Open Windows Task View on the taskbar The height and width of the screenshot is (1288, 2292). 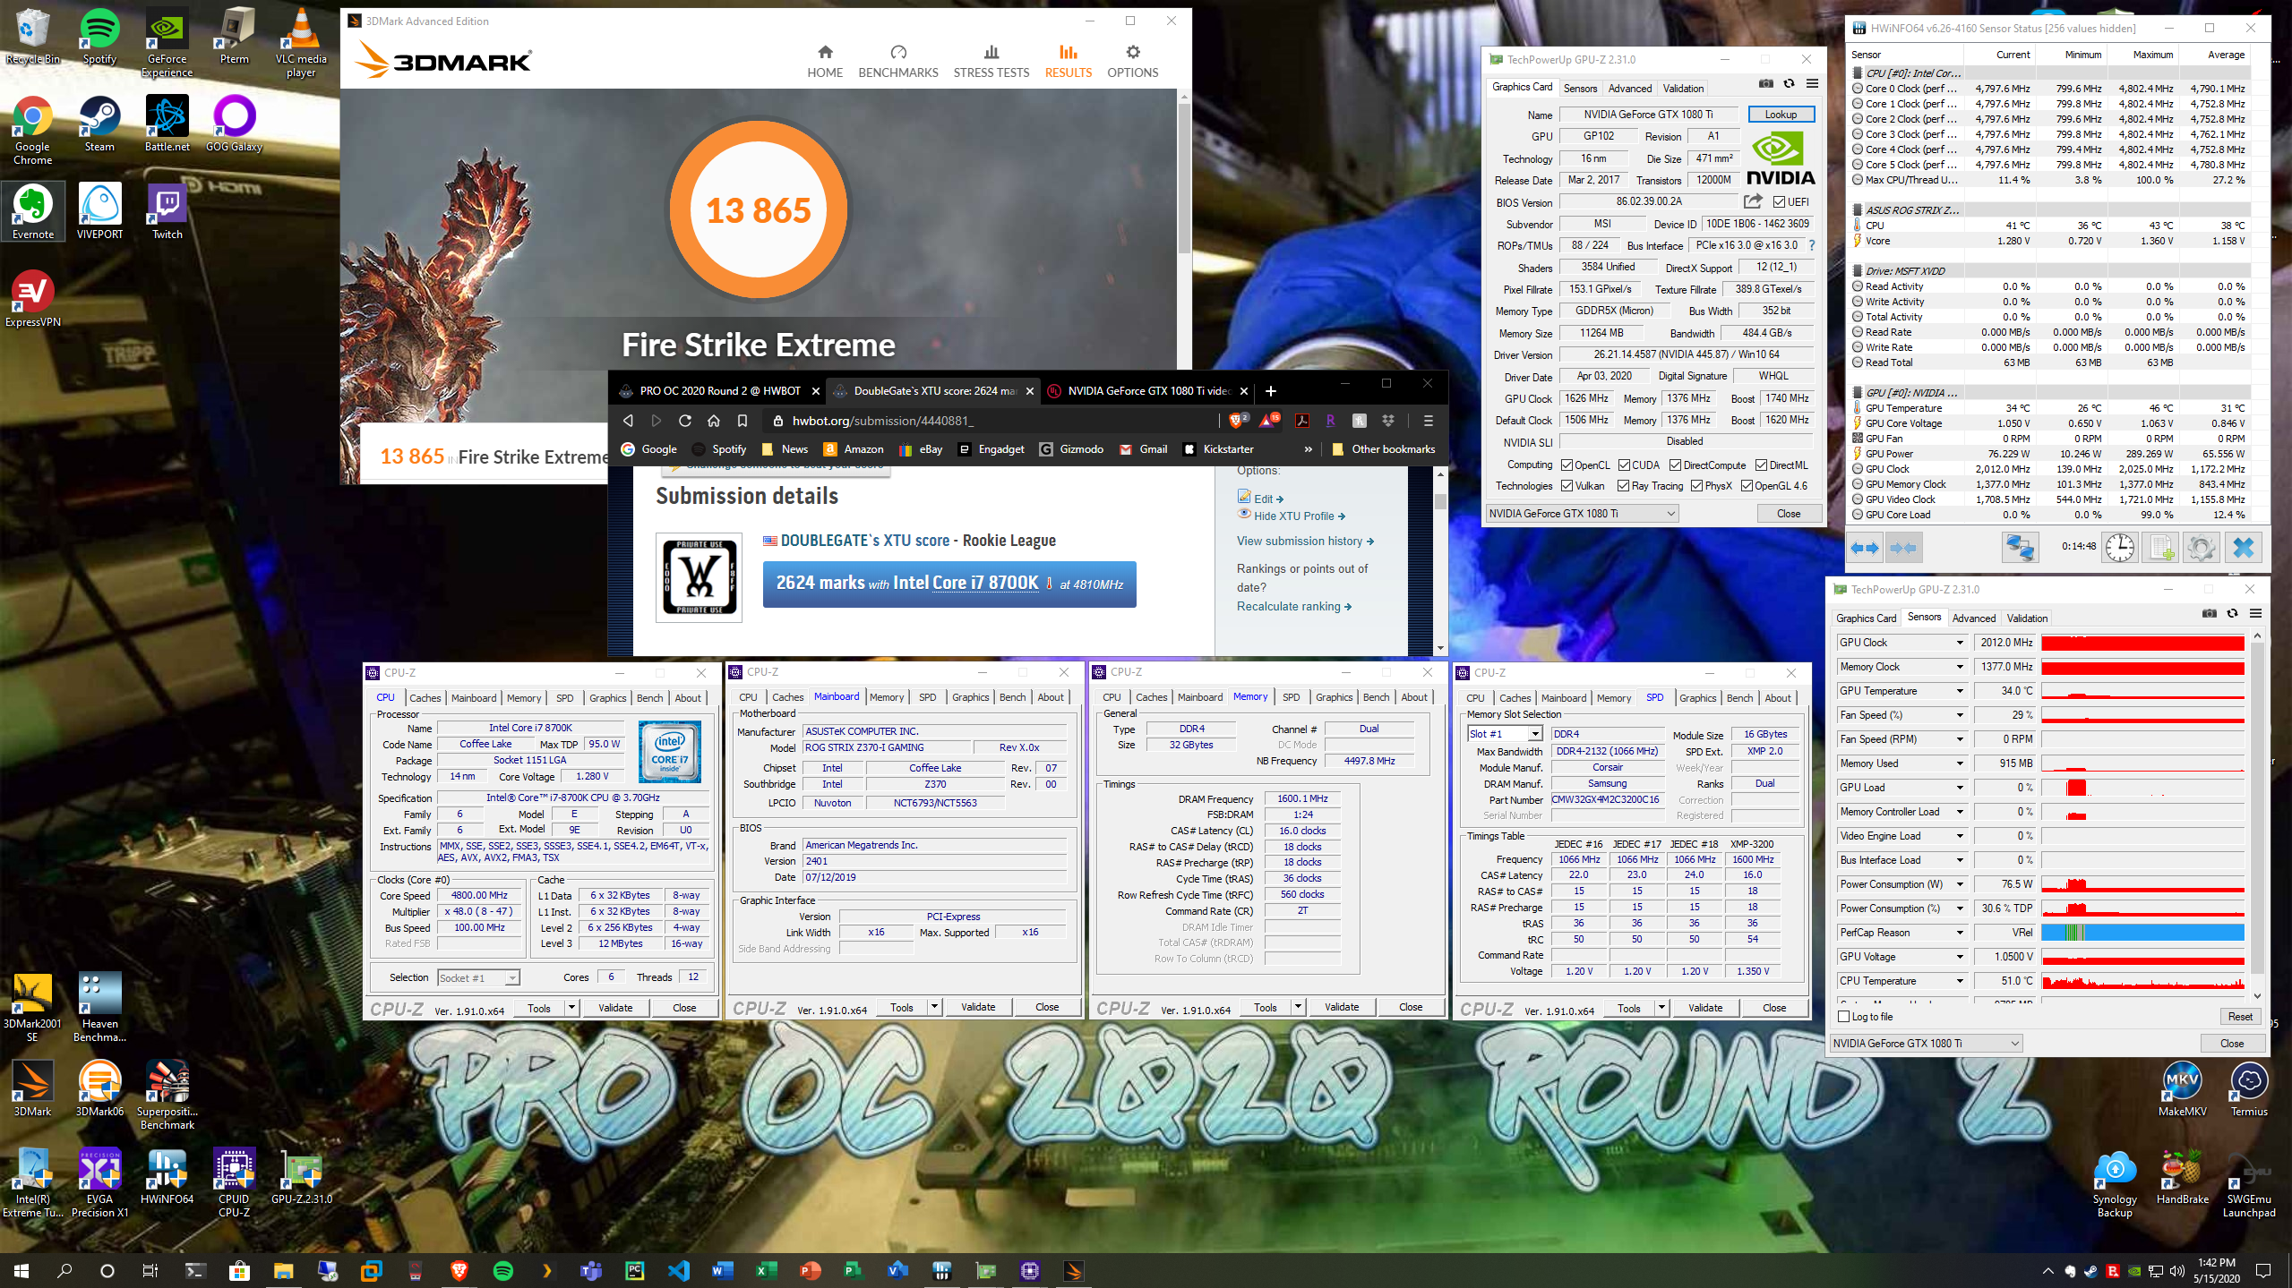click(150, 1270)
